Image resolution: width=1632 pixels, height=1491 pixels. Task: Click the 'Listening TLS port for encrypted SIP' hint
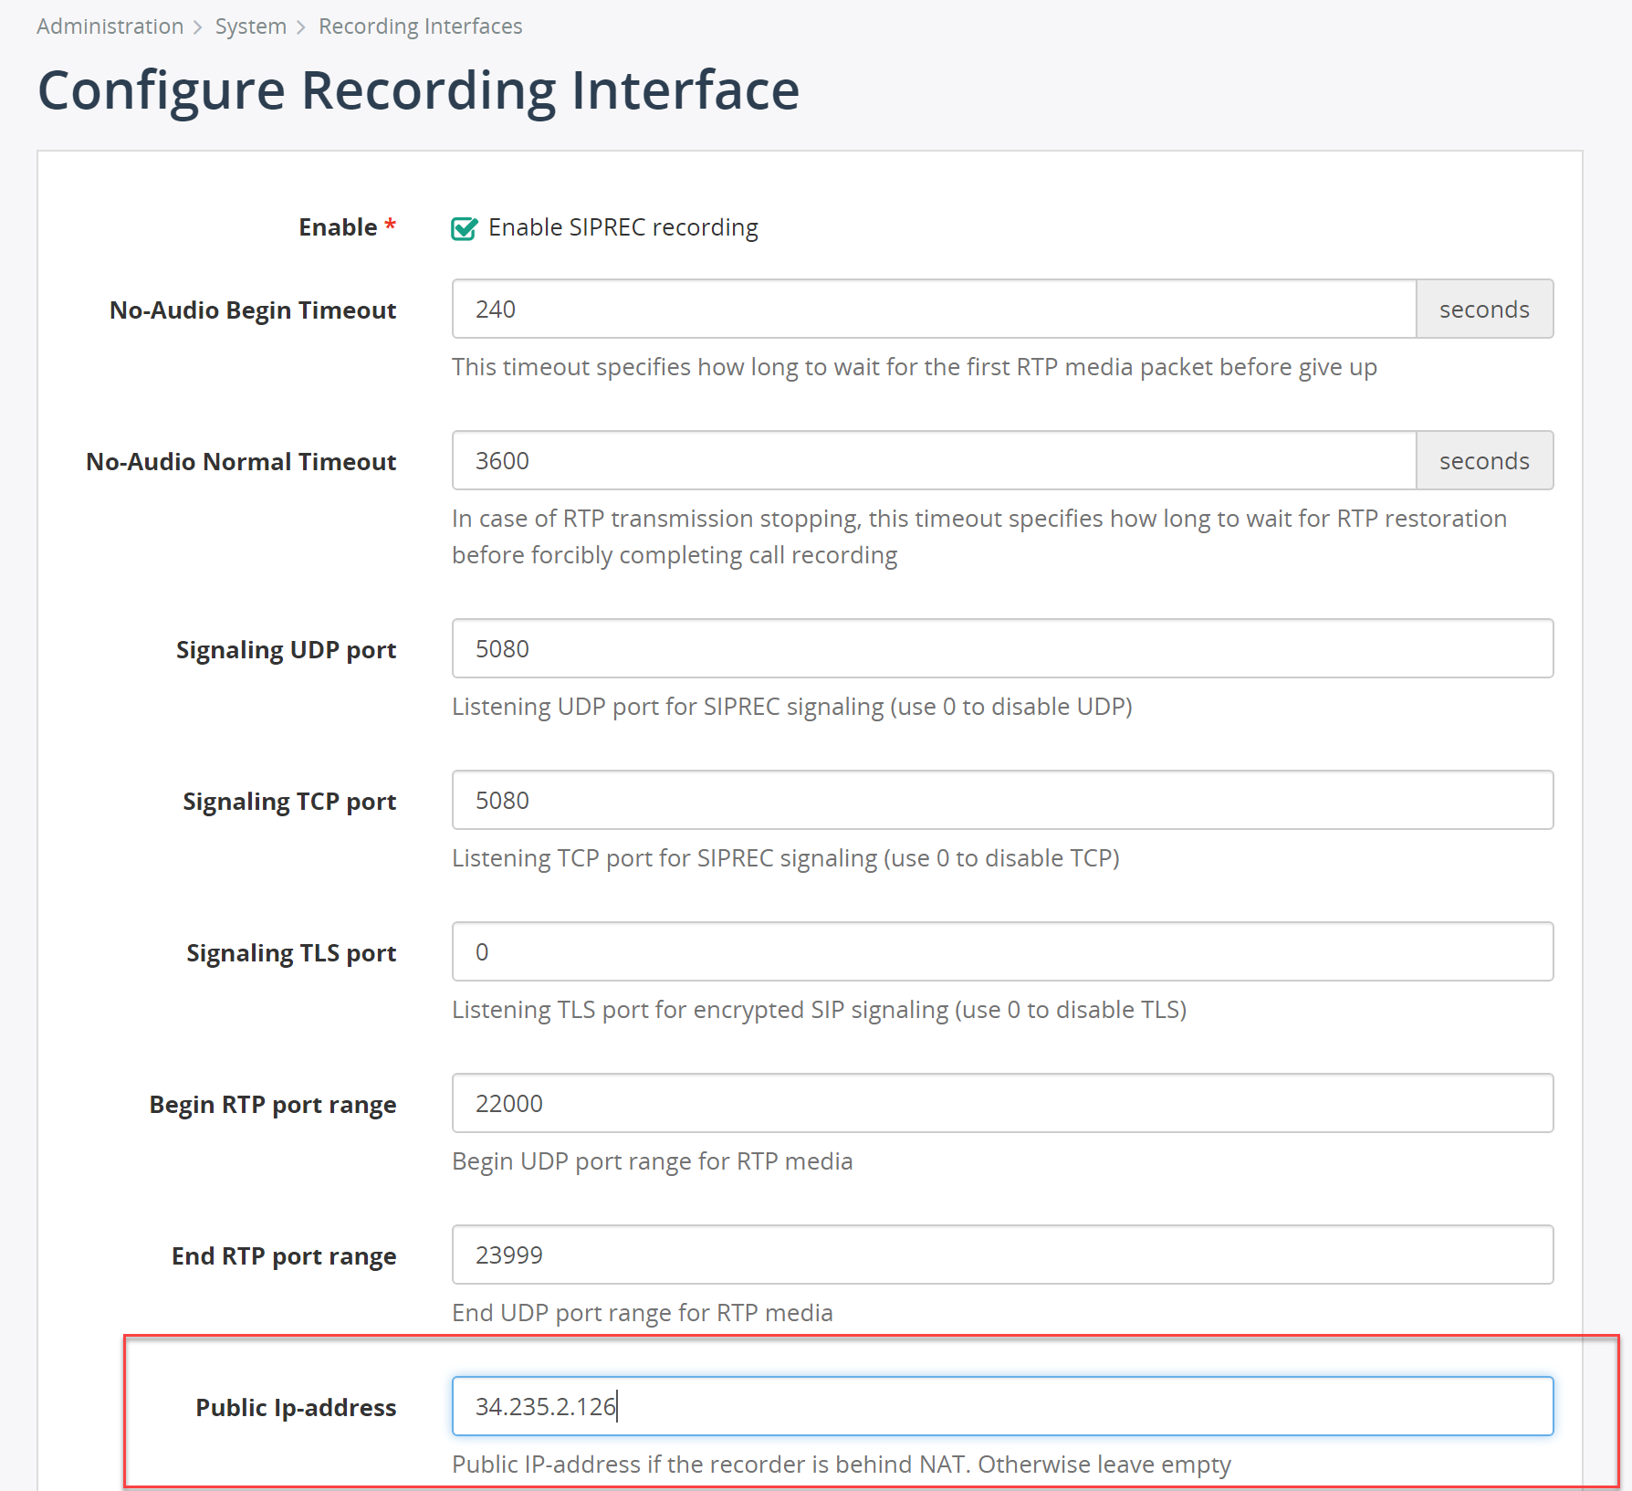820,1010
